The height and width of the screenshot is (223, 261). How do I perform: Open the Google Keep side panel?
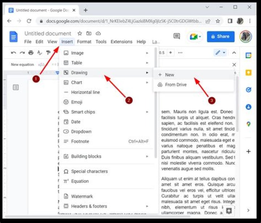pyautogui.click(x=248, y=73)
